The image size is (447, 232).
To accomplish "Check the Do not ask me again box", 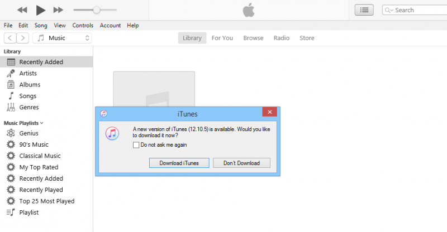I will [136, 145].
